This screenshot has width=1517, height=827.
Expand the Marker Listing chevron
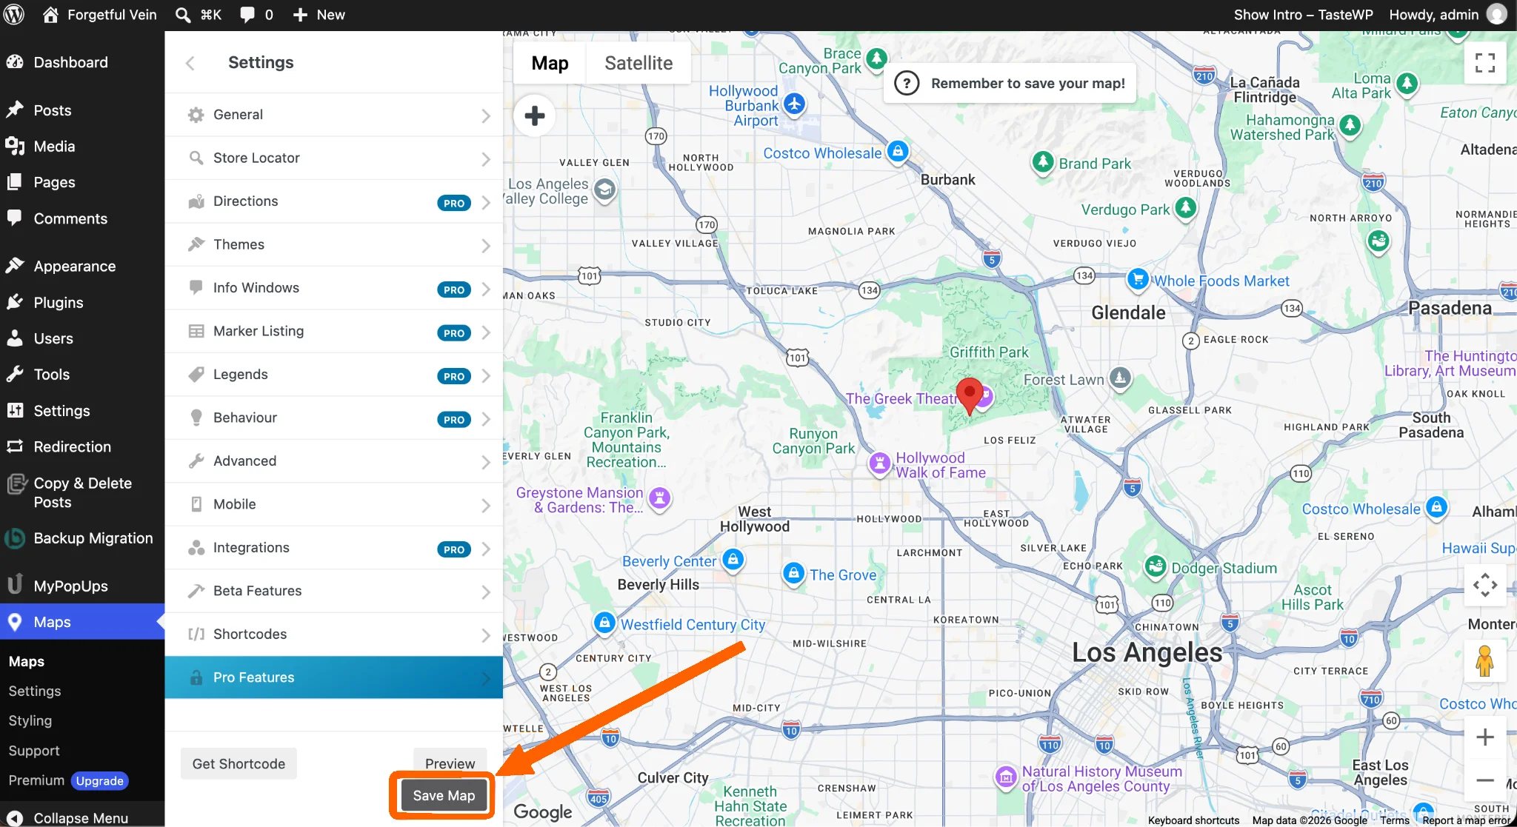(x=486, y=332)
